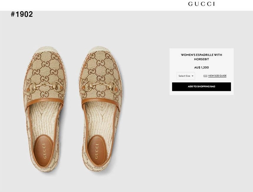Image resolution: width=253 pixels, height=192 pixels.
Task: Click the AU$ 1,200 price text
Action: point(202,68)
